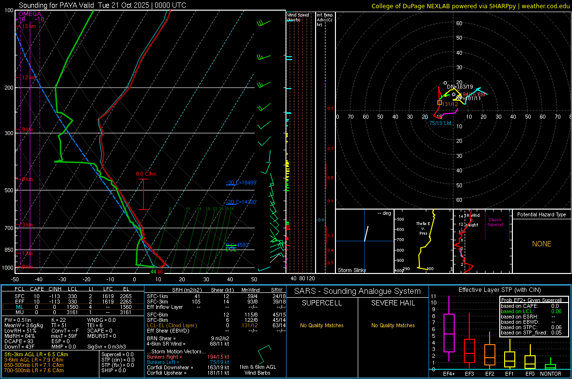Click the '850-500mb LR = 7.1 C/km' line

(34, 365)
